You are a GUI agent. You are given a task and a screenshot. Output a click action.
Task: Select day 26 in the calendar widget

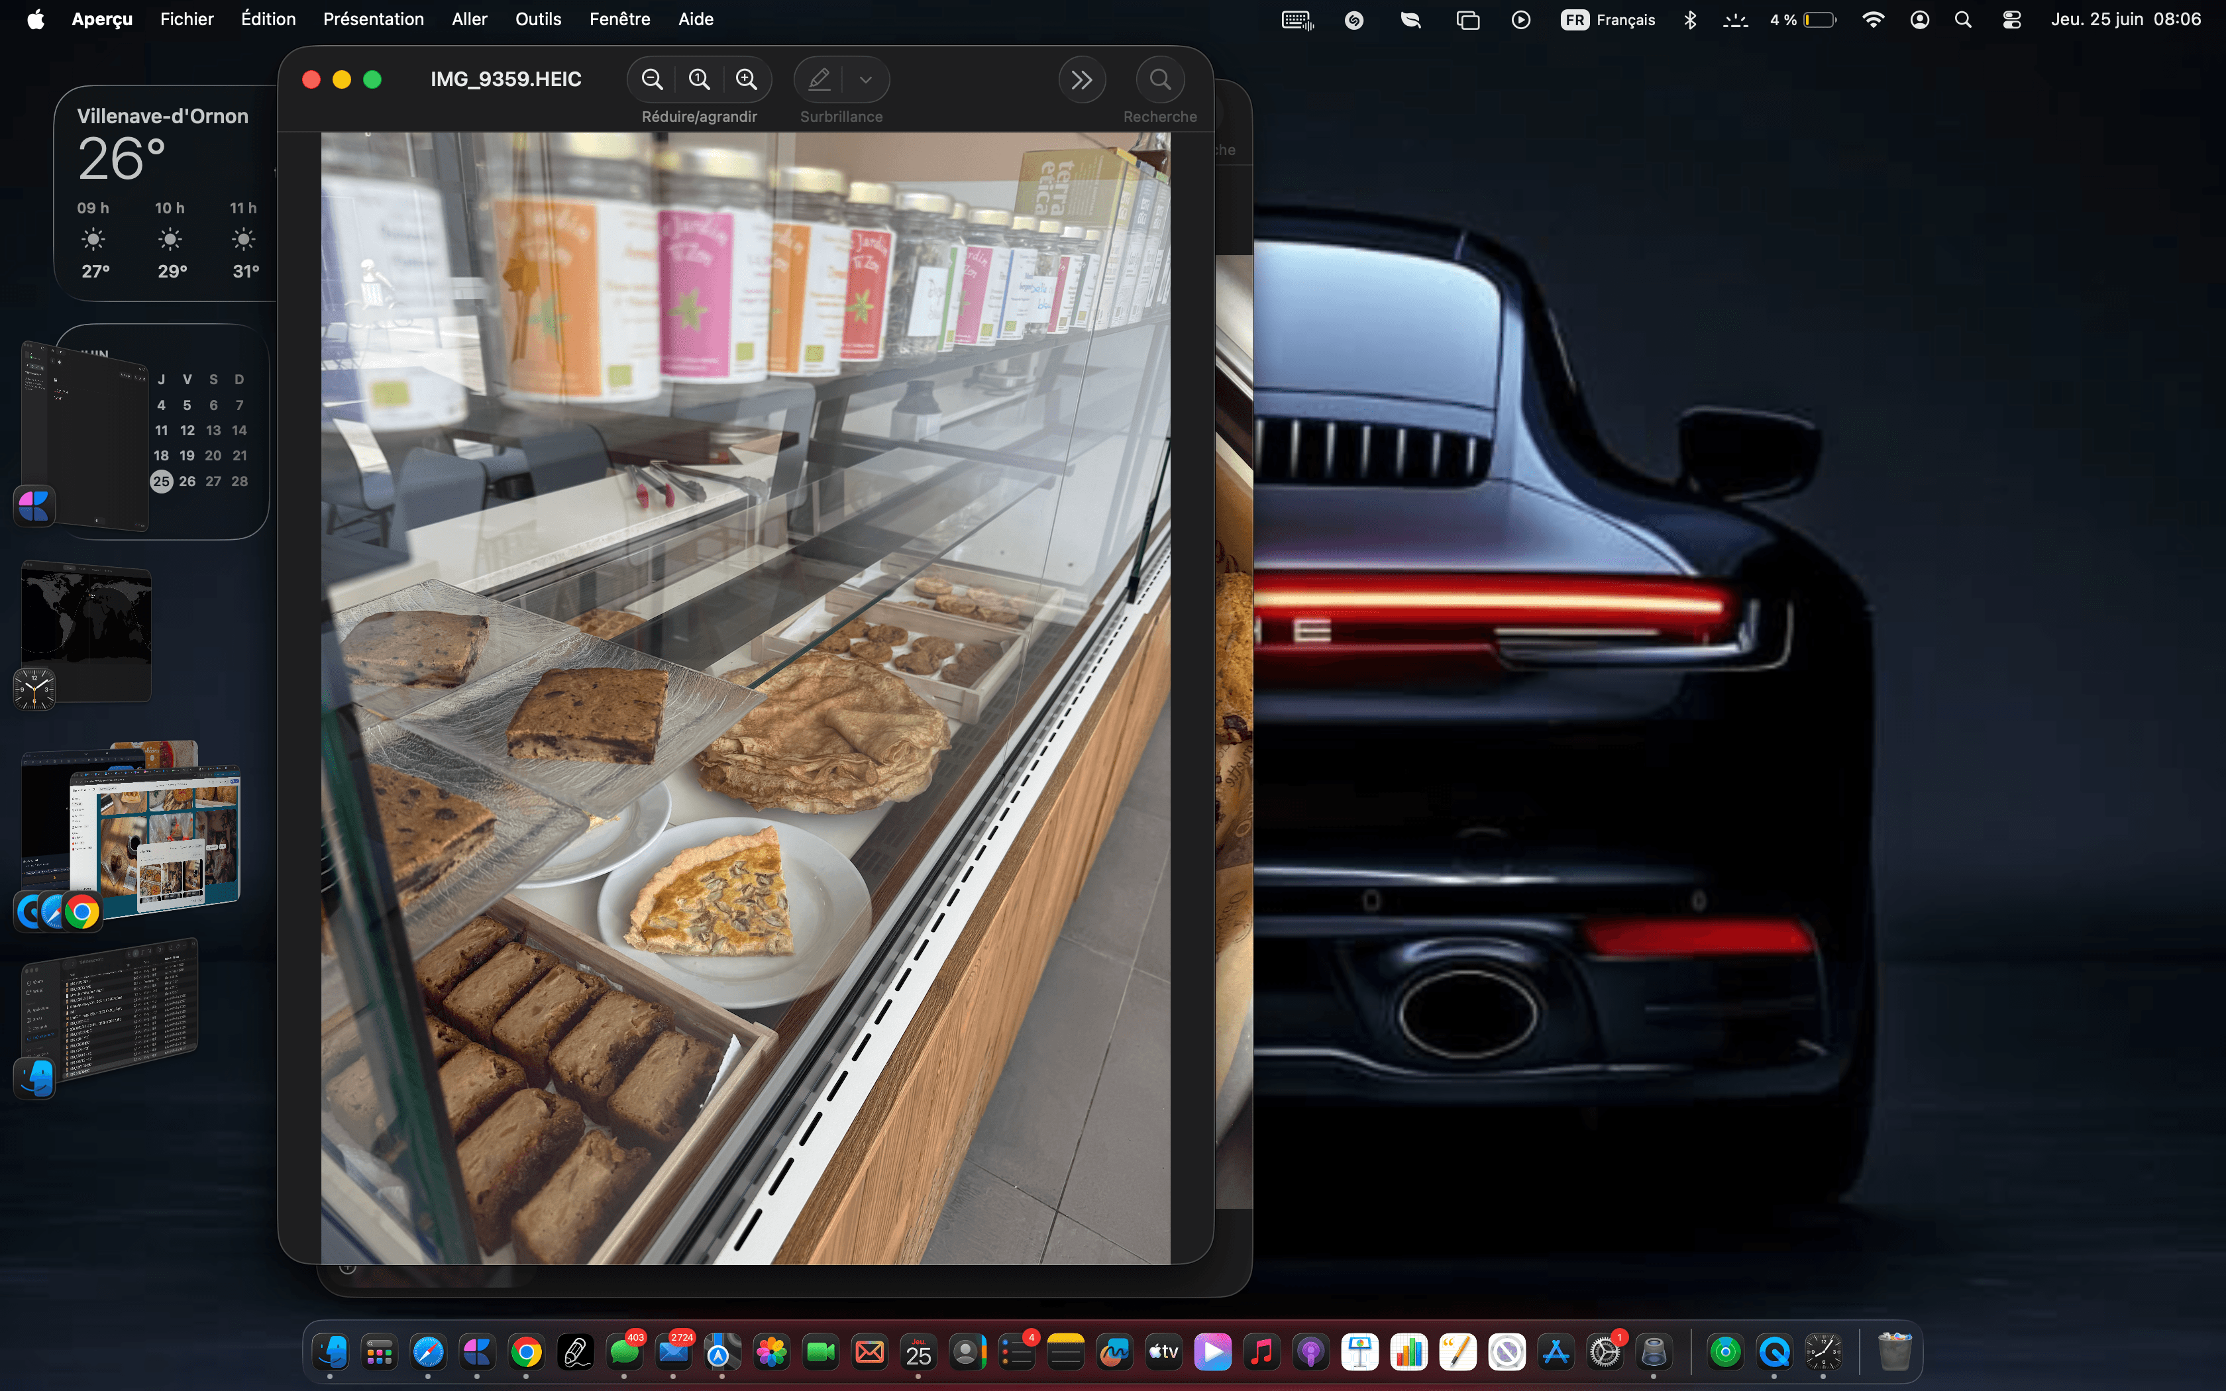coord(187,481)
